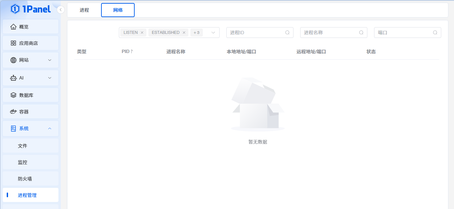Click the 1Panel logo icon
The height and width of the screenshot is (209, 454).
click(x=15, y=9)
